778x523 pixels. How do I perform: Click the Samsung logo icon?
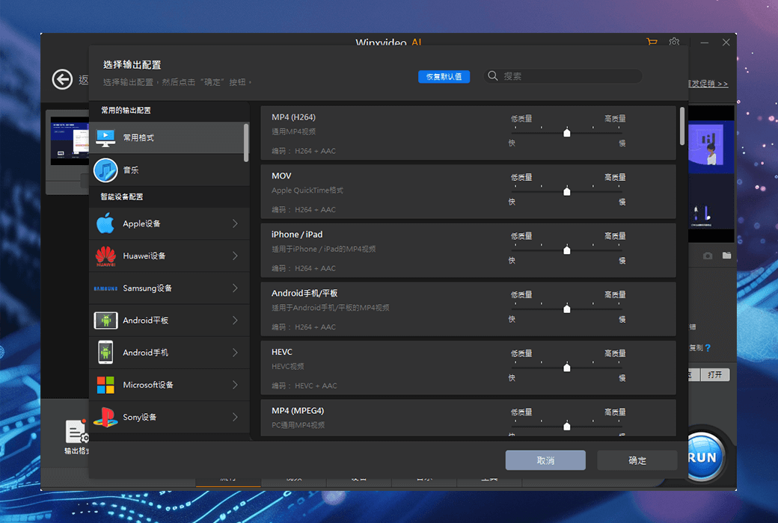pyautogui.click(x=105, y=288)
